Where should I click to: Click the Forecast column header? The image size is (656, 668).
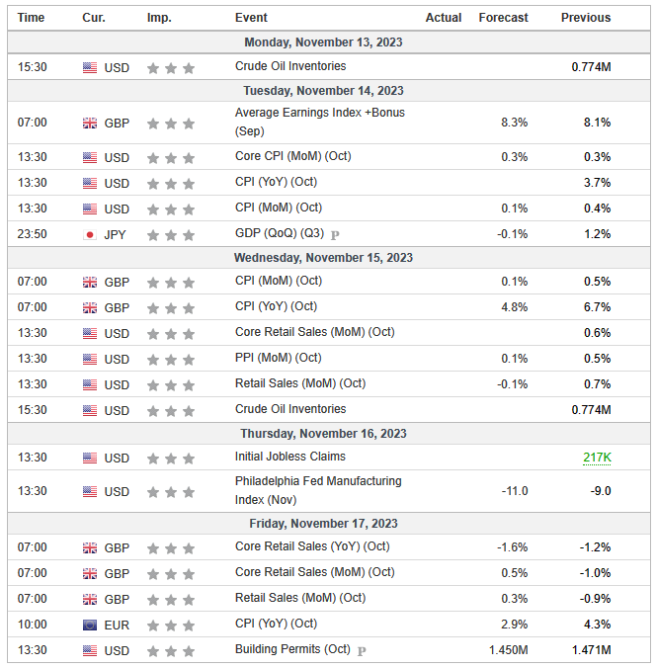[x=503, y=17]
